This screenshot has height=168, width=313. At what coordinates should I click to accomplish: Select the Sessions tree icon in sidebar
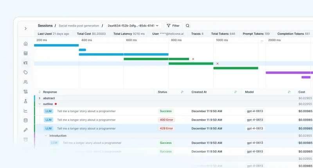pos(25,63)
